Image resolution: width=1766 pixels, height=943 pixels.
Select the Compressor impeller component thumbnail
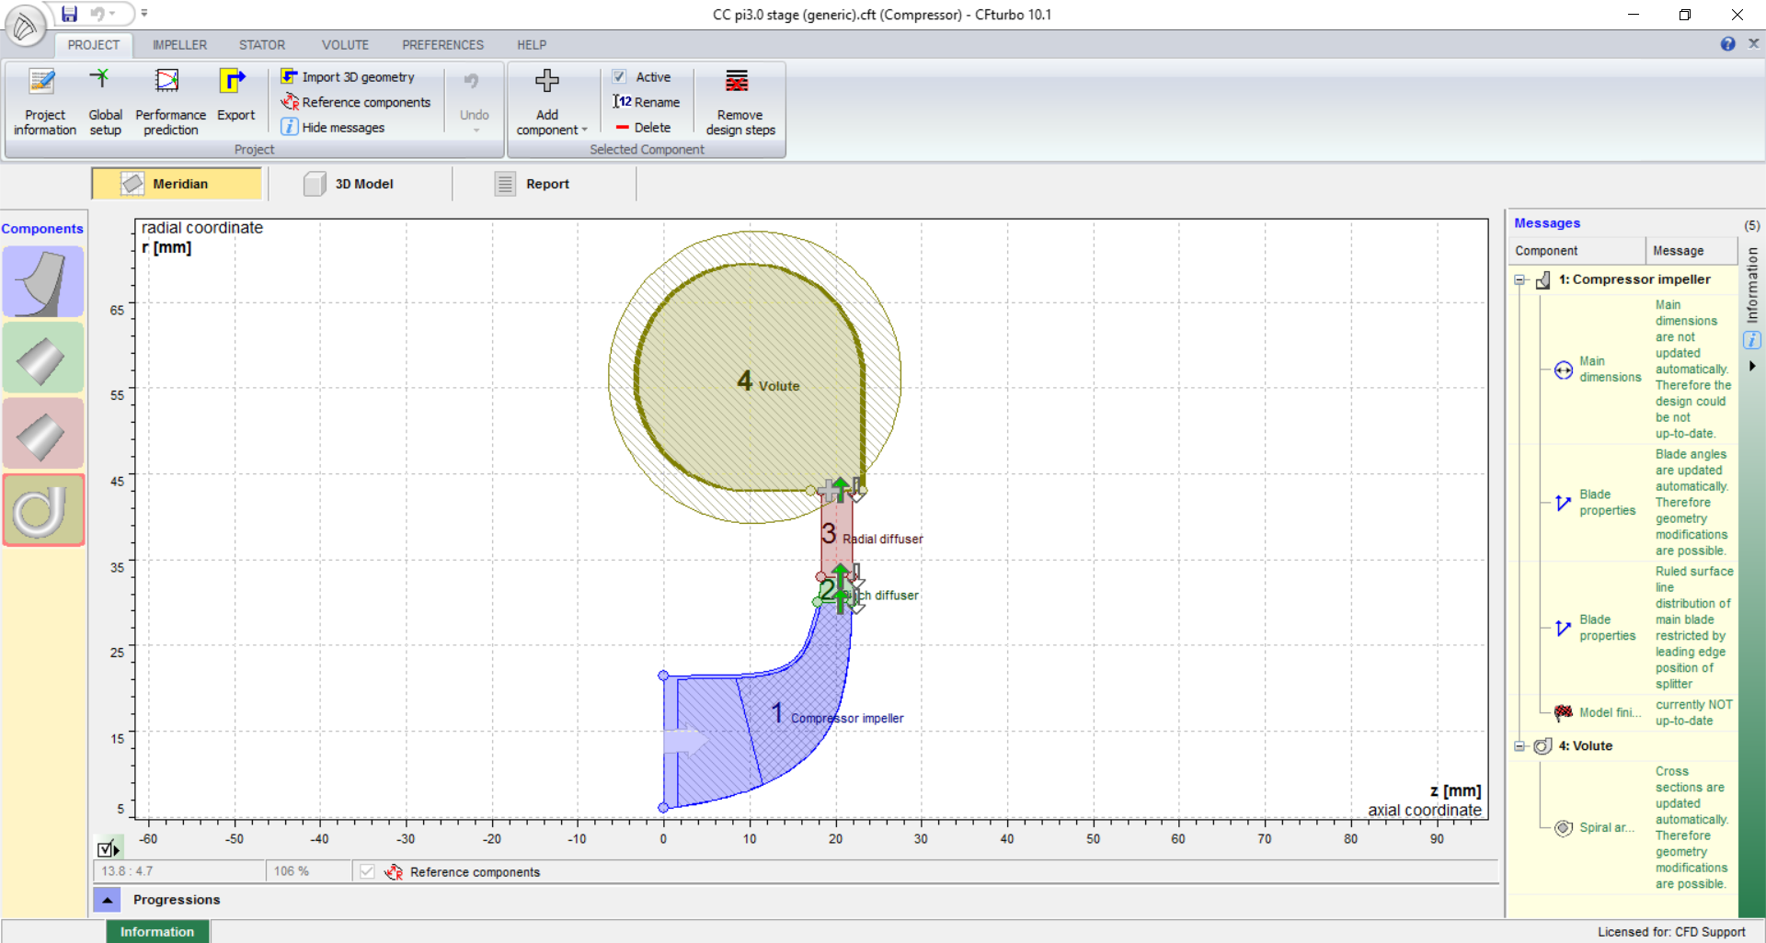[43, 282]
